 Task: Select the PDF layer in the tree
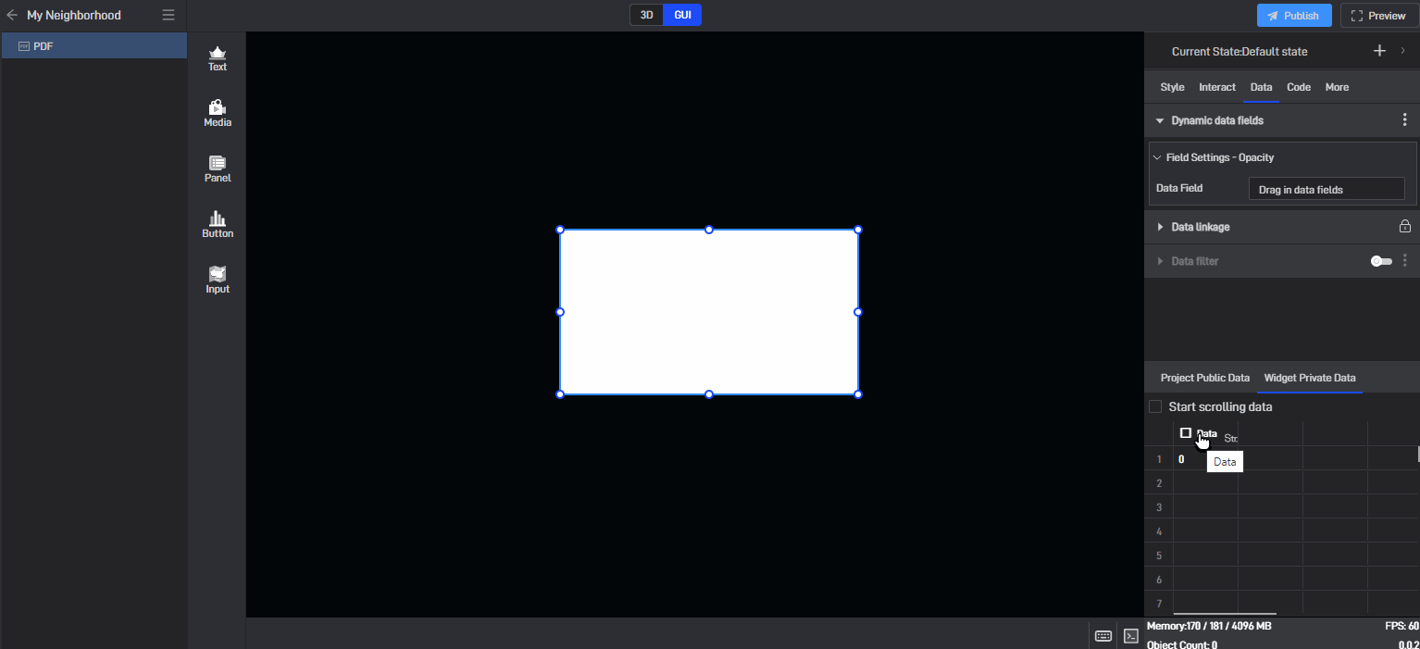click(94, 46)
